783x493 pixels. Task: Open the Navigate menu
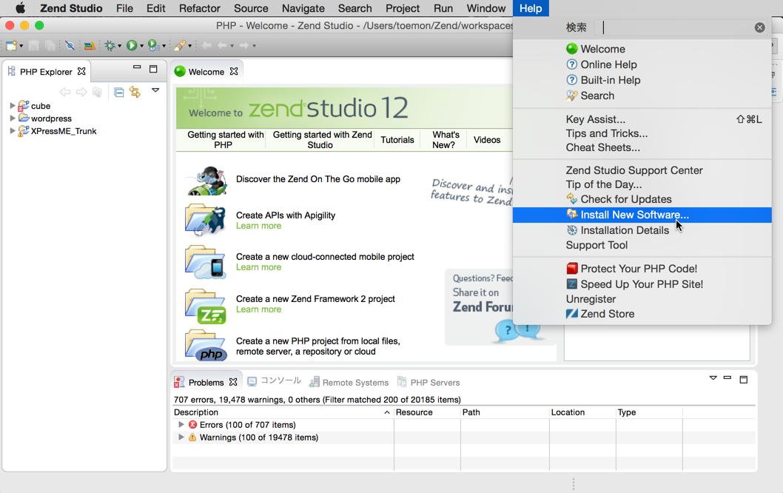click(303, 8)
